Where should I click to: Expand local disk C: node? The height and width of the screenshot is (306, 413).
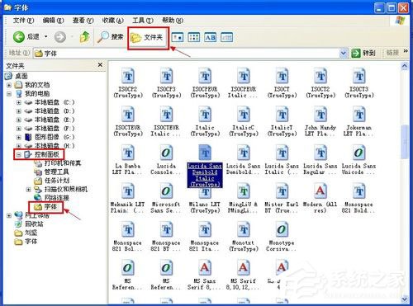pyautogui.click(x=18, y=102)
